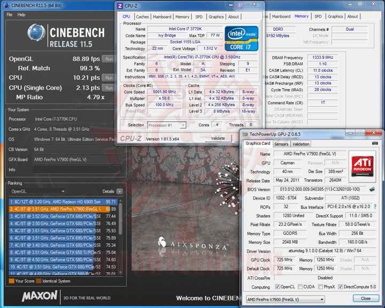The height and width of the screenshot is (308, 385).
Task: Select ranking entry 3 scoring 77.44
Action: point(63,216)
